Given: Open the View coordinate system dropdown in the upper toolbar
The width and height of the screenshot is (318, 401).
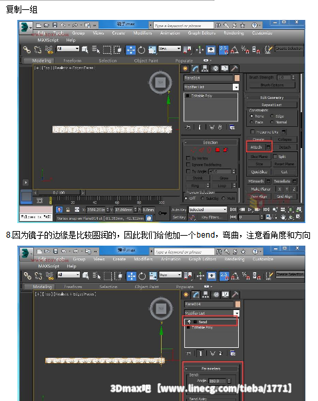Looking at the screenshot, I should 170,48.
